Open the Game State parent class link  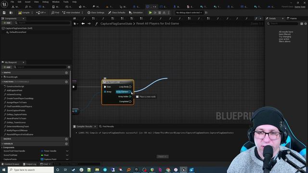tap(300, 7)
